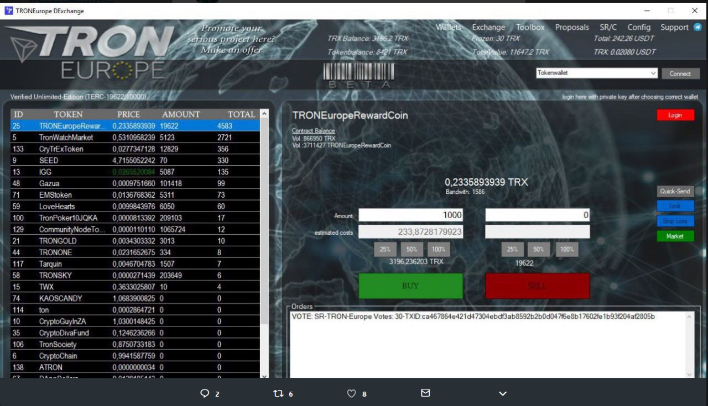Click the red SELL button
This screenshot has width=708, height=406.
[x=537, y=286]
